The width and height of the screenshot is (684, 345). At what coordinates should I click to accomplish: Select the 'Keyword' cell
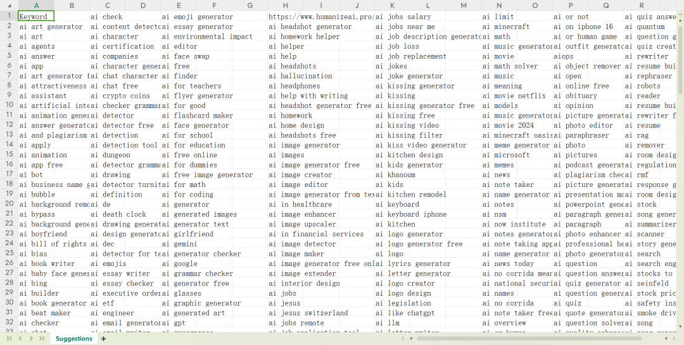click(36, 16)
